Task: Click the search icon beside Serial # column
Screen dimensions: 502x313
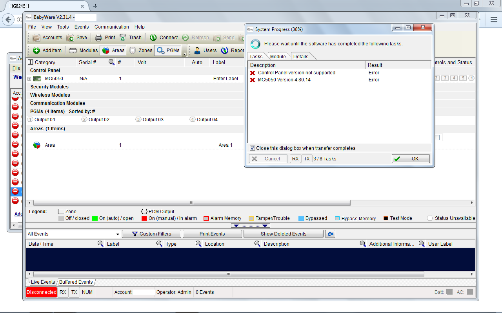Action: point(111,62)
